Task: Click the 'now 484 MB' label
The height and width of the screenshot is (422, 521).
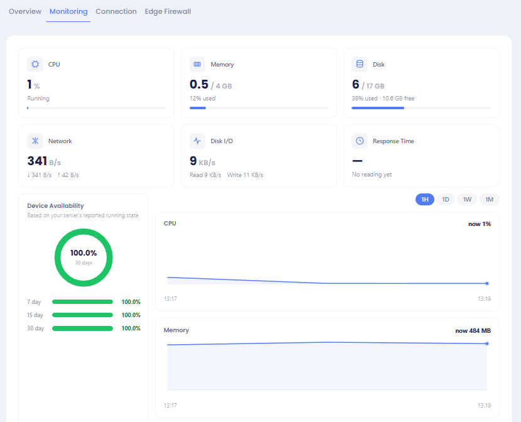Action: click(473, 331)
